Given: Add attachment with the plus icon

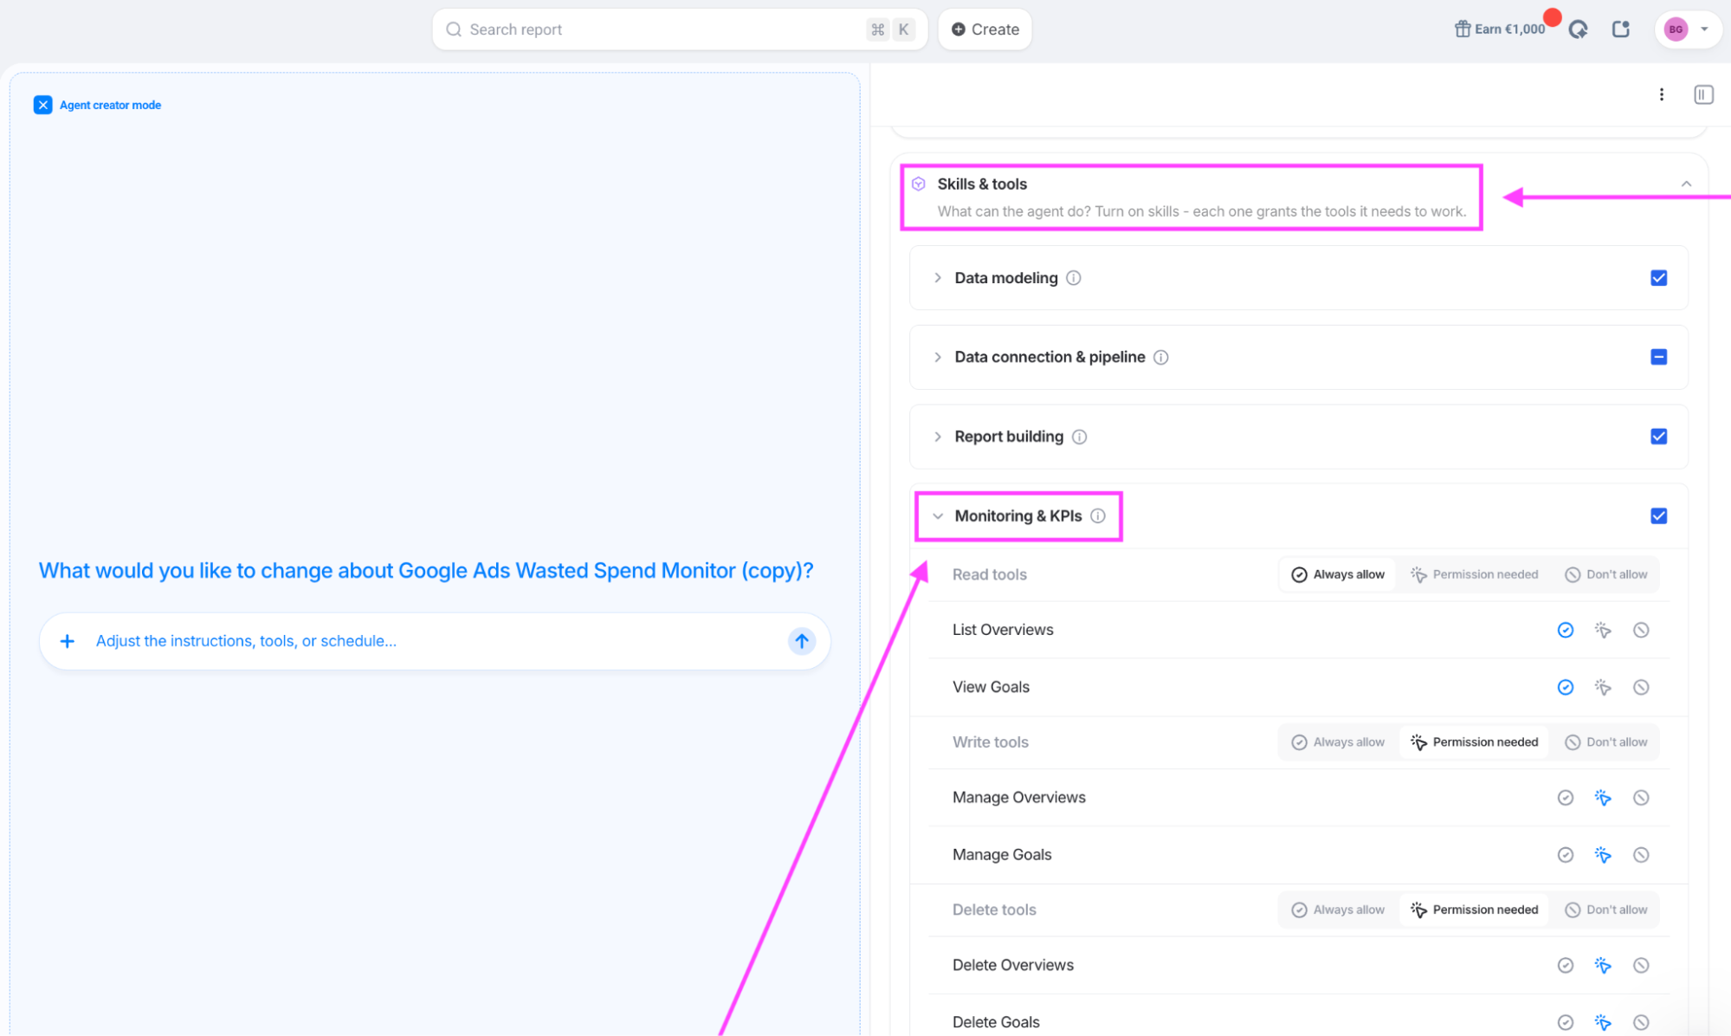Looking at the screenshot, I should pyautogui.click(x=67, y=641).
